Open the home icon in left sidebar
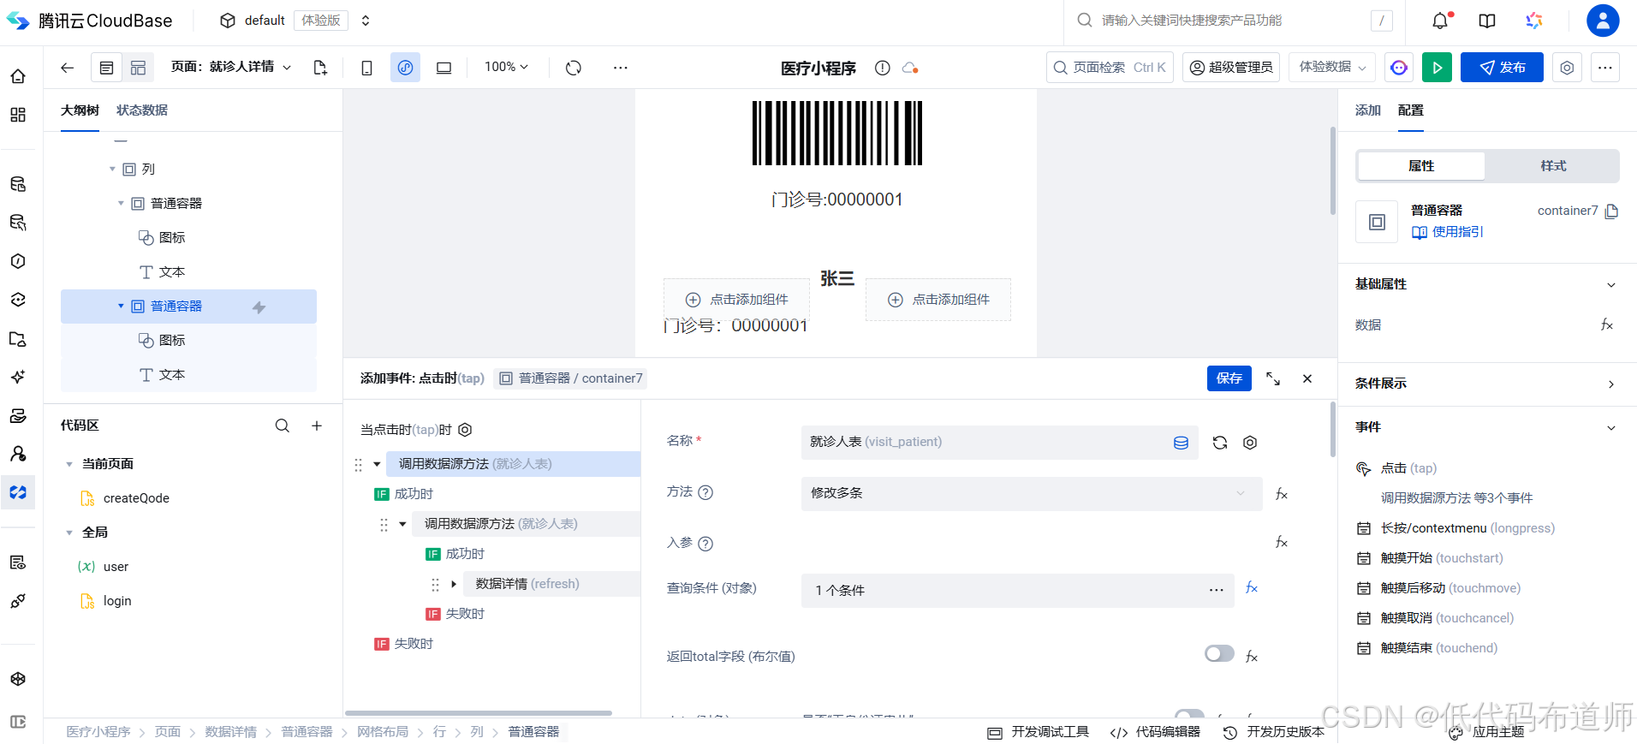 (x=18, y=76)
